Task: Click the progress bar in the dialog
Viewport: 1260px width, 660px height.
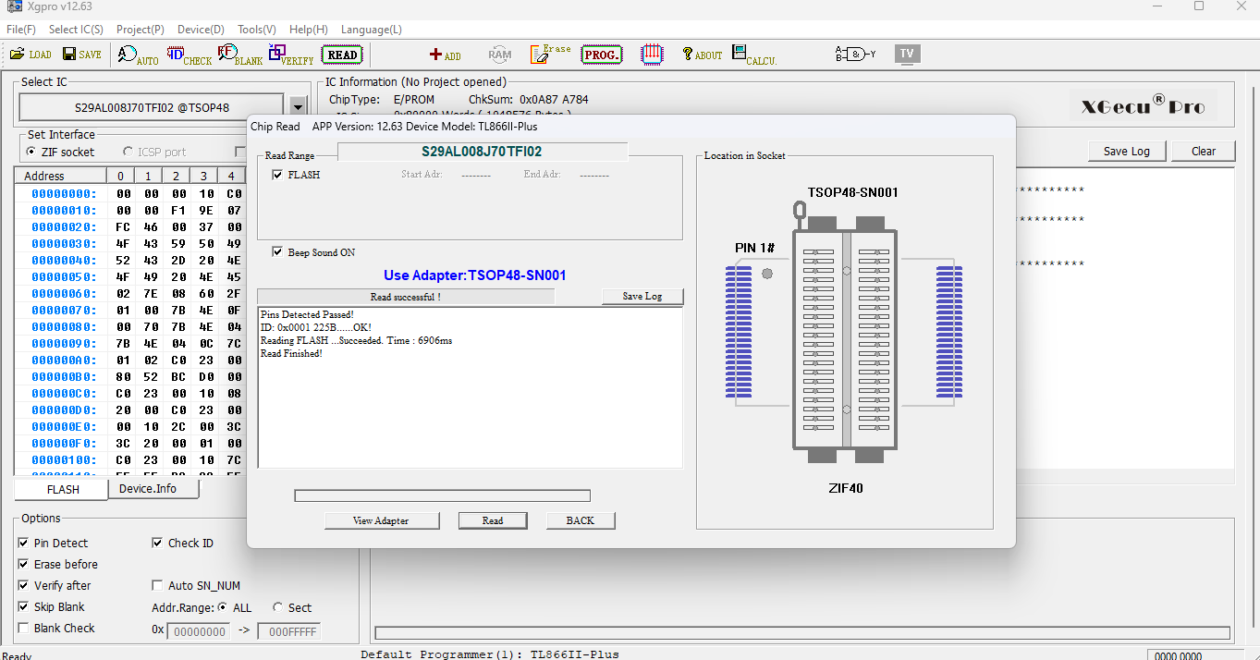Action: pos(441,495)
